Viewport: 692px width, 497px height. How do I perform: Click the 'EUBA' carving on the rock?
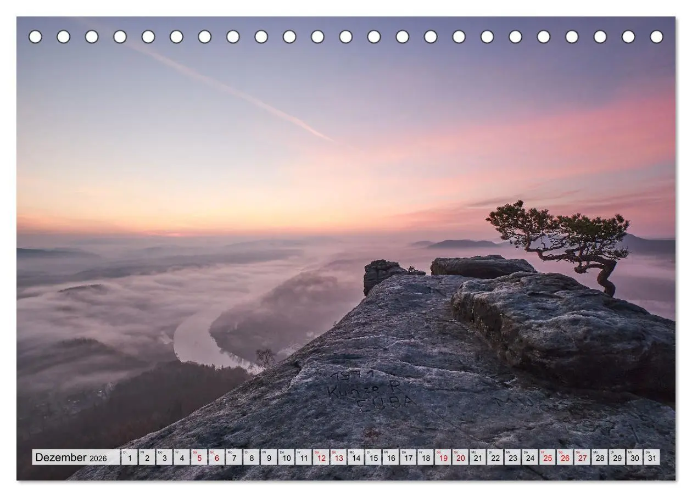click(386, 403)
